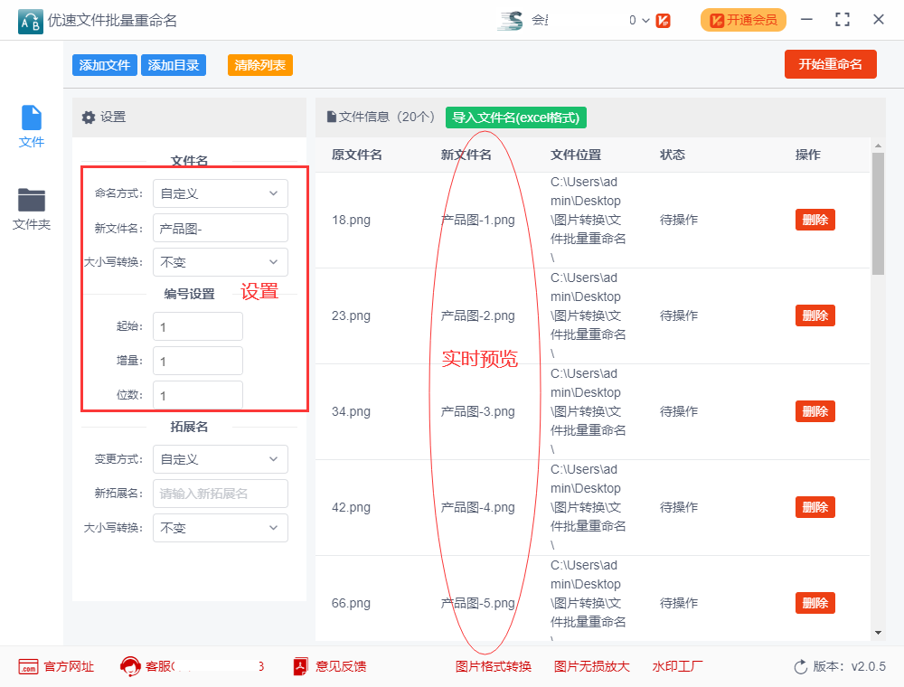Image resolution: width=904 pixels, height=687 pixels.
Task: Click the 开通会员 button
Action: coord(743,20)
